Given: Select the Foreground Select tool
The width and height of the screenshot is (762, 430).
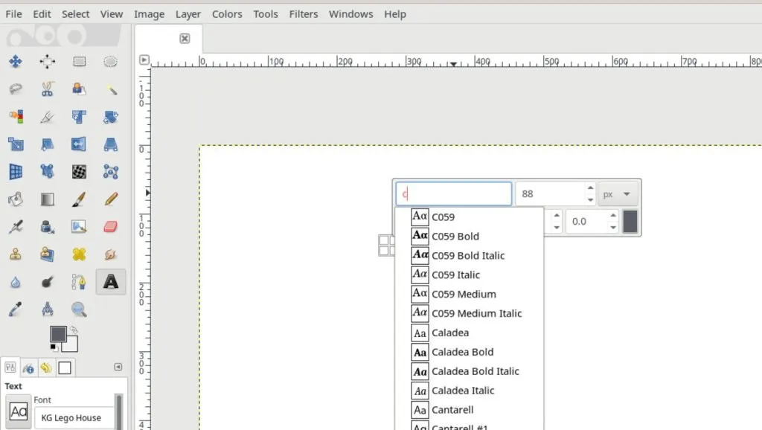Looking at the screenshot, I should [79, 89].
